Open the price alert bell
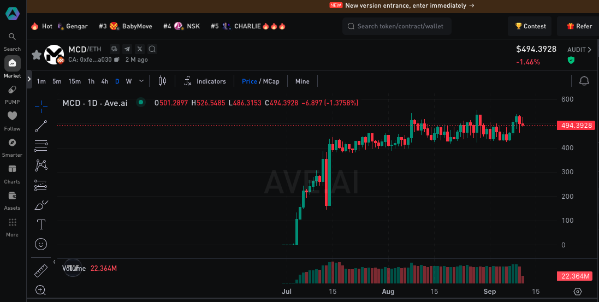The width and height of the screenshot is (599, 302). [x=584, y=81]
